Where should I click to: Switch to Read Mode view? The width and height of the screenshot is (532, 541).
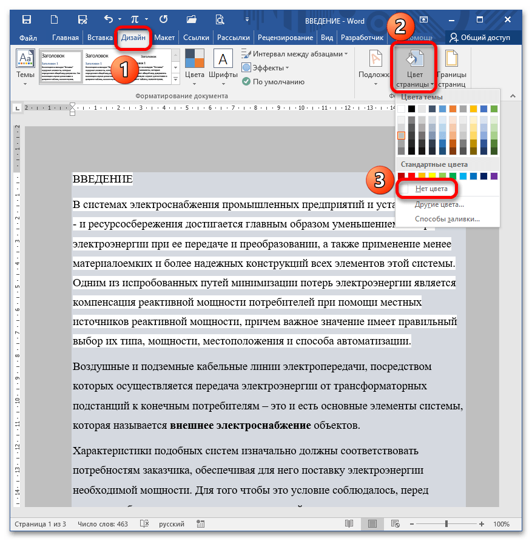pos(349,524)
